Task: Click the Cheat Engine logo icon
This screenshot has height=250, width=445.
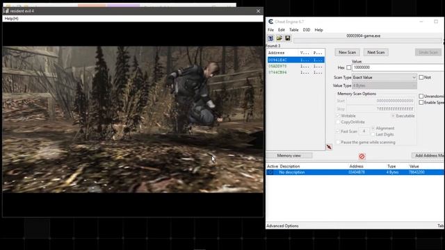Action: click(x=270, y=22)
